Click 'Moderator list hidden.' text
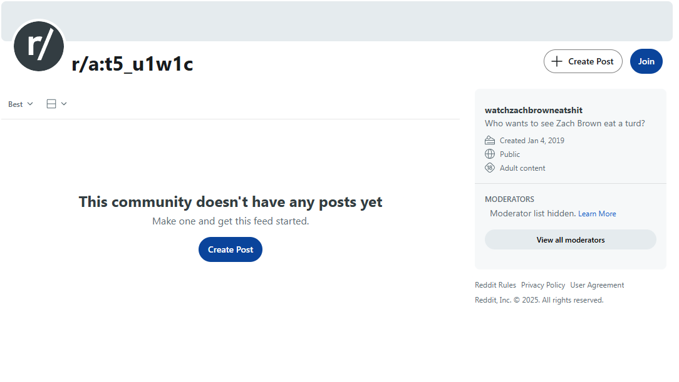This screenshot has height=382, width=679. click(532, 213)
